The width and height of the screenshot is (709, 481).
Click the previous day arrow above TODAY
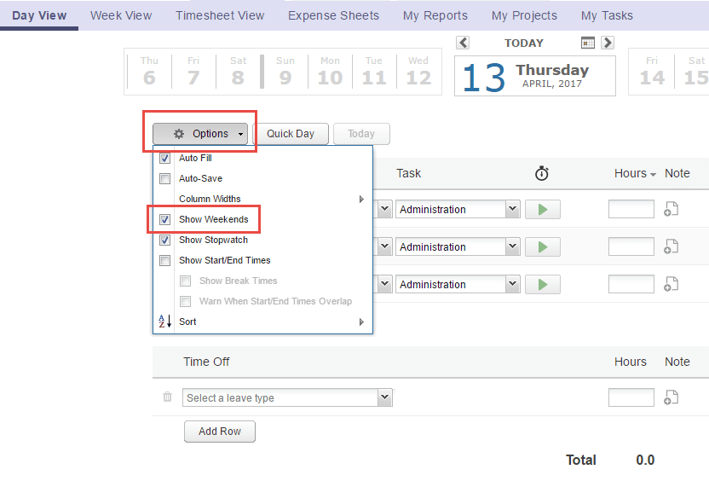click(463, 43)
